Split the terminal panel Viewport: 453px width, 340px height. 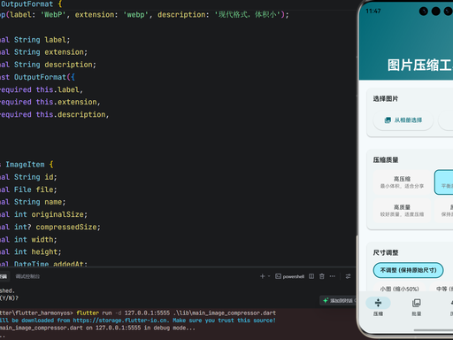point(311,276)
